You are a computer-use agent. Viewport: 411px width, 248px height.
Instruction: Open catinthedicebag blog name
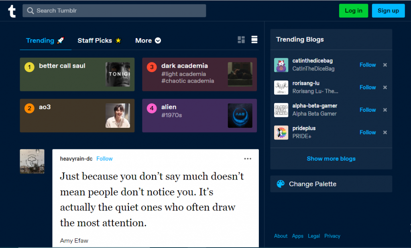[x=312, y=60]
